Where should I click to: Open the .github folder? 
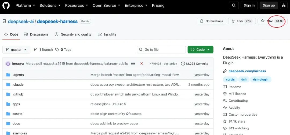(x=18, y=94)
